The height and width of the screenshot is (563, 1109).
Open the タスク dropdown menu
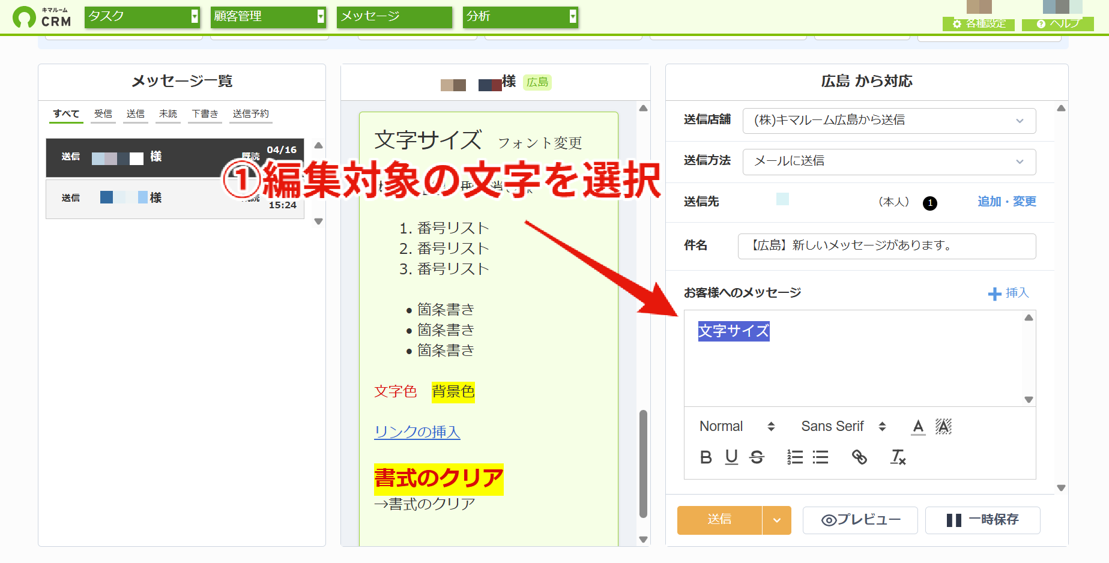click(142, 17)
